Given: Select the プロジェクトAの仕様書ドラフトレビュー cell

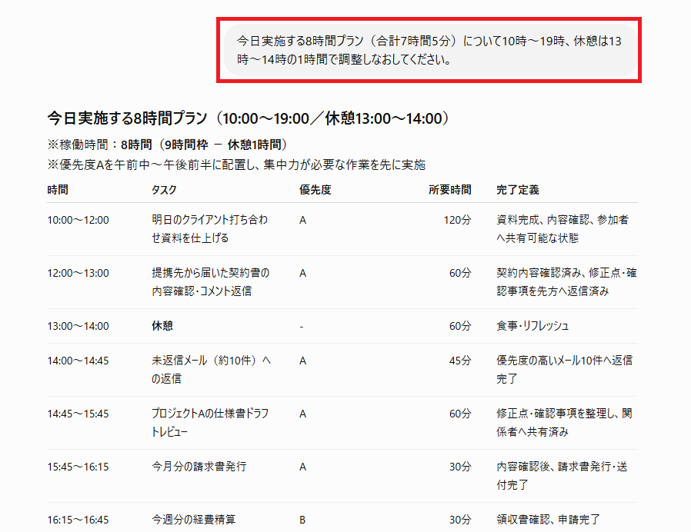Looking at the screenshot, I should (210, 423).
